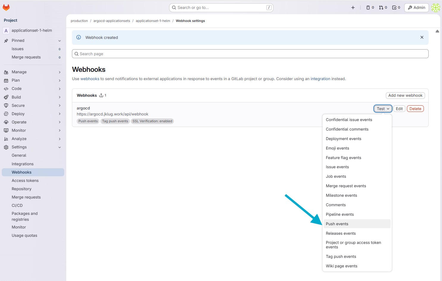Toggle the Test dropdown button
The image size is (442, 281).
(x=383, y=109)
